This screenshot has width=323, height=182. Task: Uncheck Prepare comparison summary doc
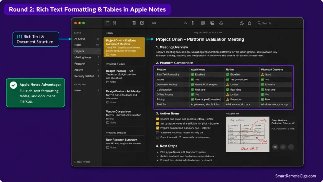coord(158,128)
